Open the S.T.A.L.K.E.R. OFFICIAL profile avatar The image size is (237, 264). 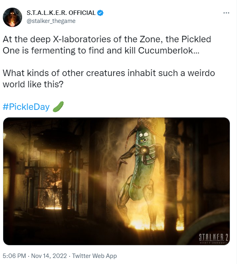pyautogui.click(x=12, y=17)
